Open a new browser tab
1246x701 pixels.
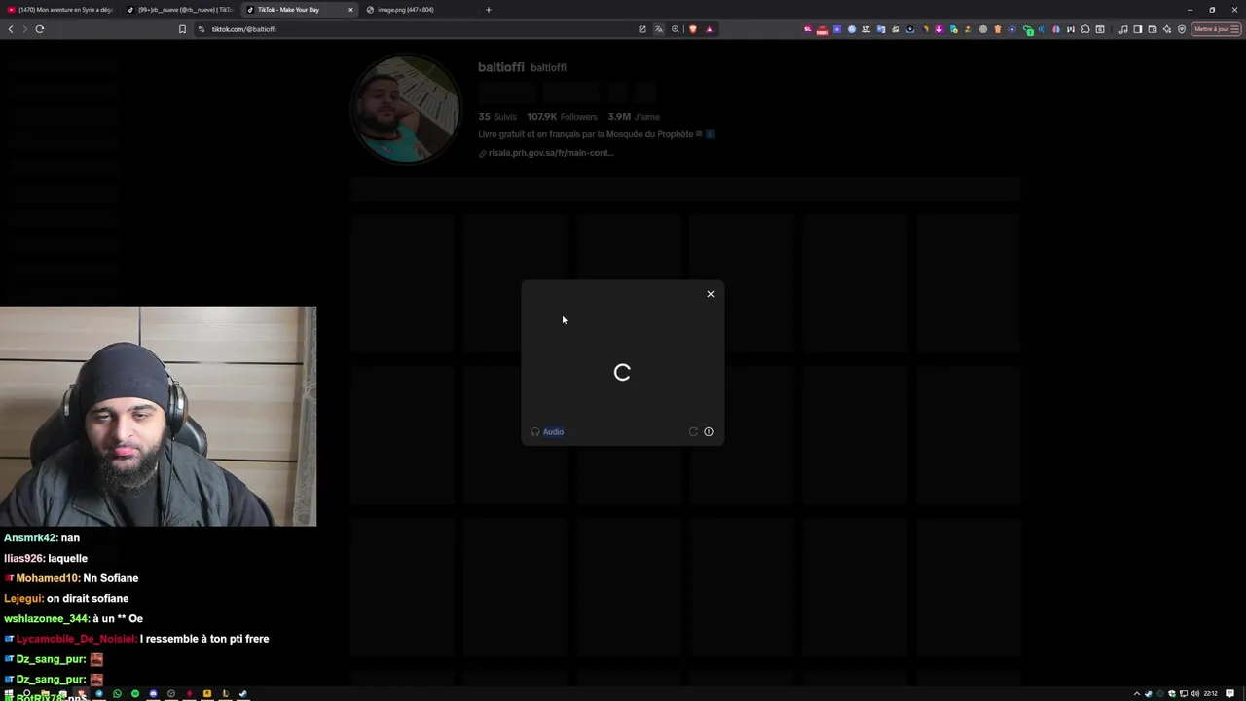click(489, 10)
